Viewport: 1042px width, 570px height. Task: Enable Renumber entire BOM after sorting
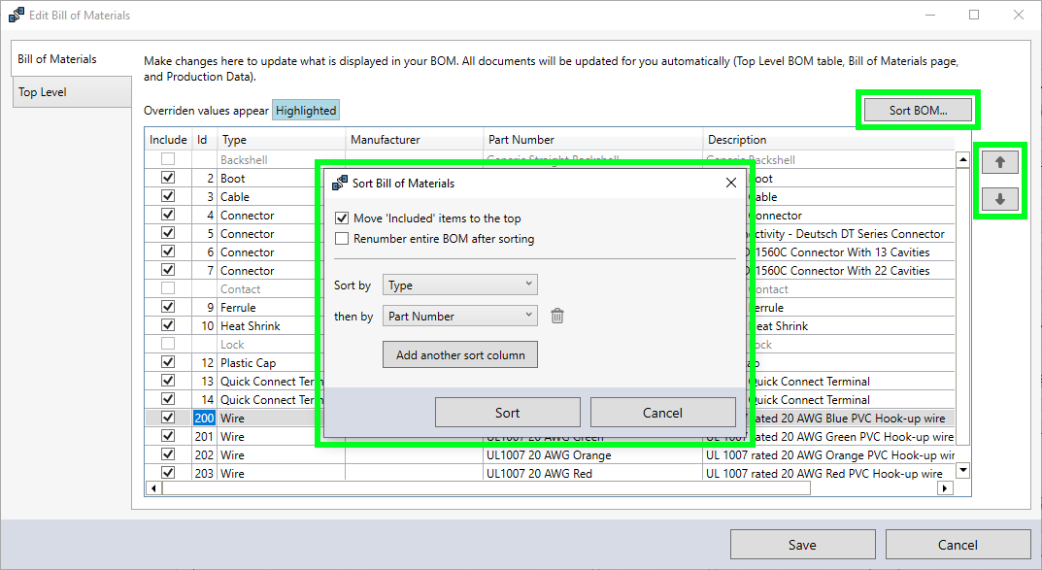point(342,239)
